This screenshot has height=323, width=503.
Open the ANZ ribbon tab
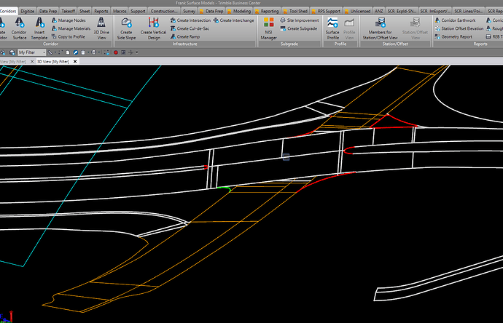click(379, 11)
